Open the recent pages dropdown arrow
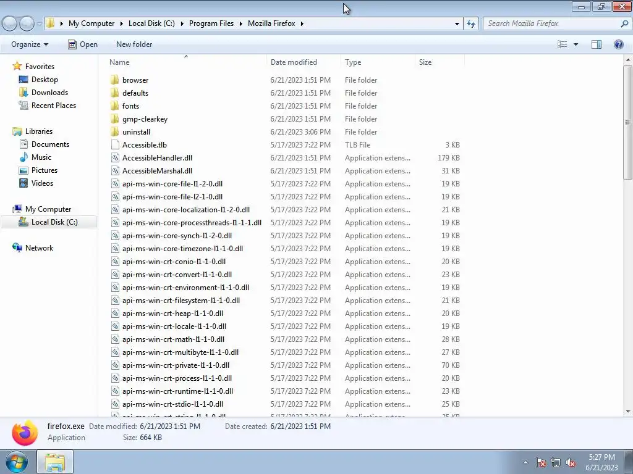Image resolution: width=633 pixels, height=474 pixels. (x=39, y=24)
